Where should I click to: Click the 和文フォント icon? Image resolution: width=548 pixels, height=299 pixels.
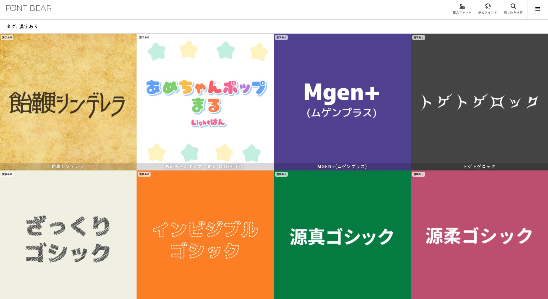462,9
